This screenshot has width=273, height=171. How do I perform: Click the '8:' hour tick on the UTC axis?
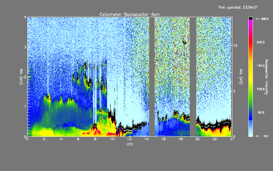click(x=96, y=139)
